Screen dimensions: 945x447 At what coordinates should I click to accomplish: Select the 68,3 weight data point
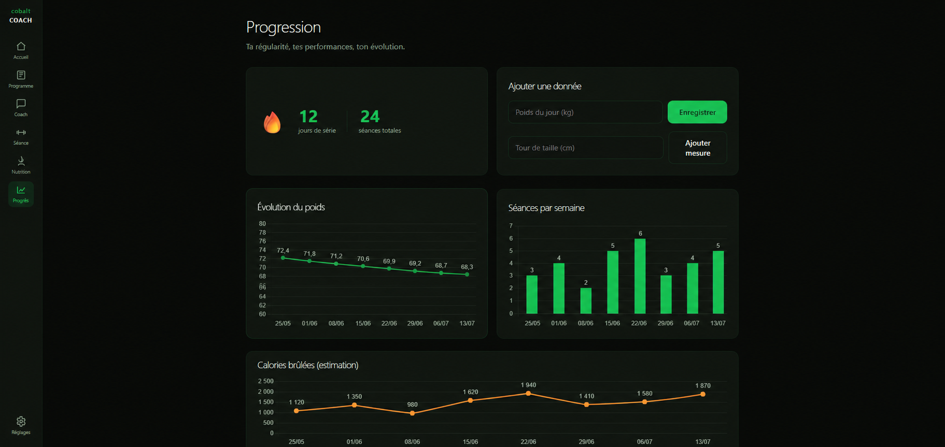[x=467, y=275]
